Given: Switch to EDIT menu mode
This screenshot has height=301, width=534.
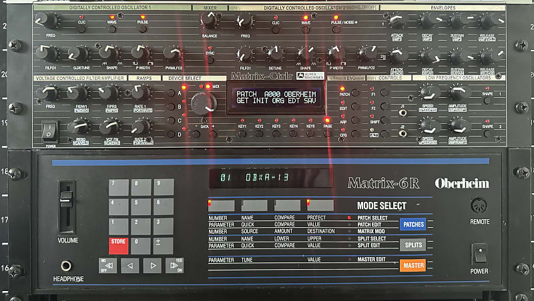Looking at the screenshot, I should pyautogui.click(x=355, y=107).
